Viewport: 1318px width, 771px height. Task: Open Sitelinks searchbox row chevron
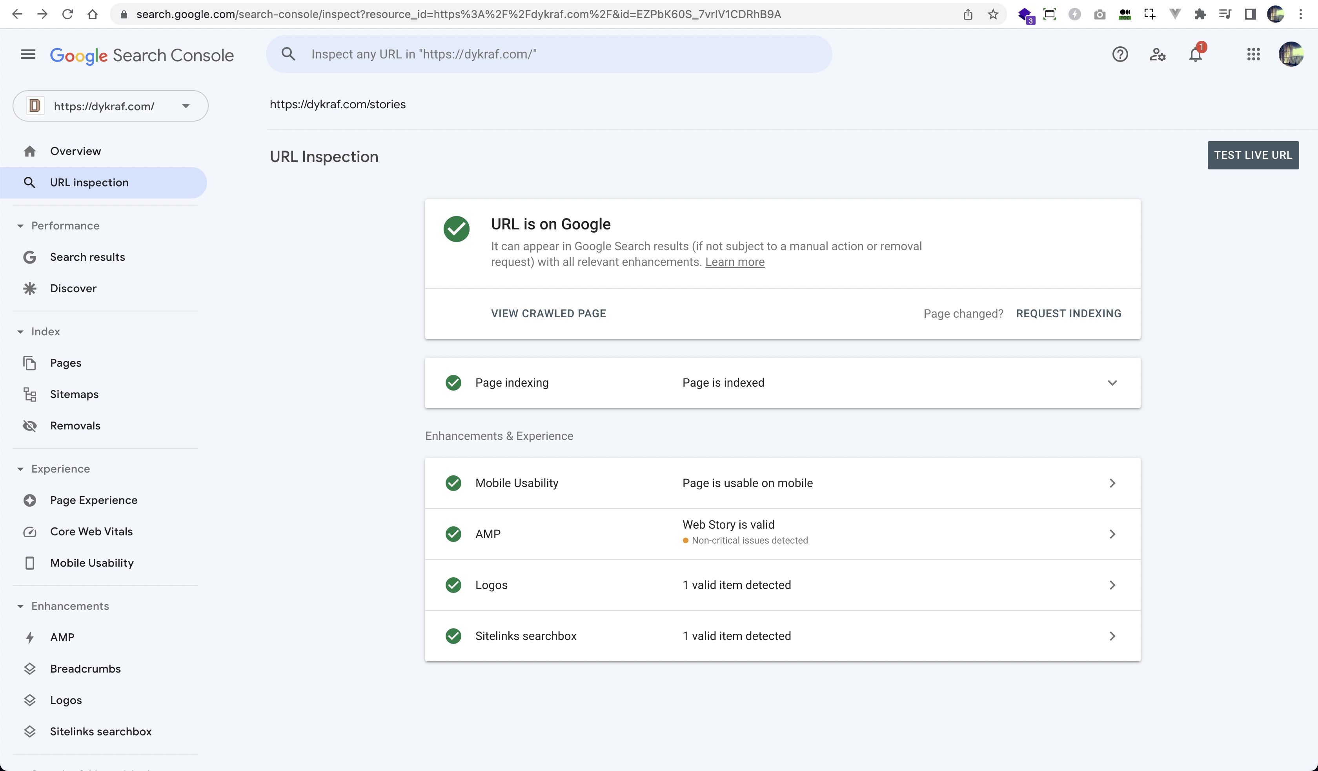pyautogui.click(x=1112, y=636)
